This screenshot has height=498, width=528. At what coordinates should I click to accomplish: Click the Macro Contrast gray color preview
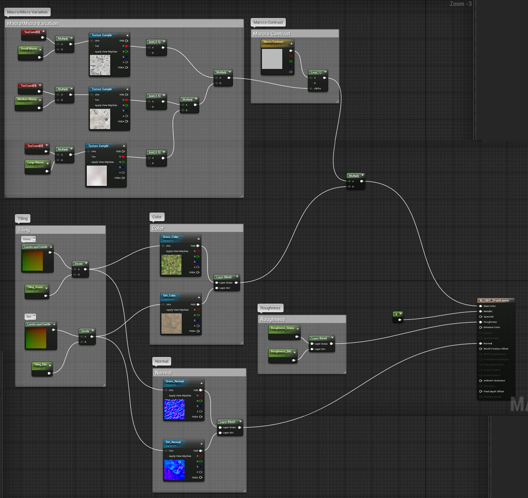[x=272, y=59]
